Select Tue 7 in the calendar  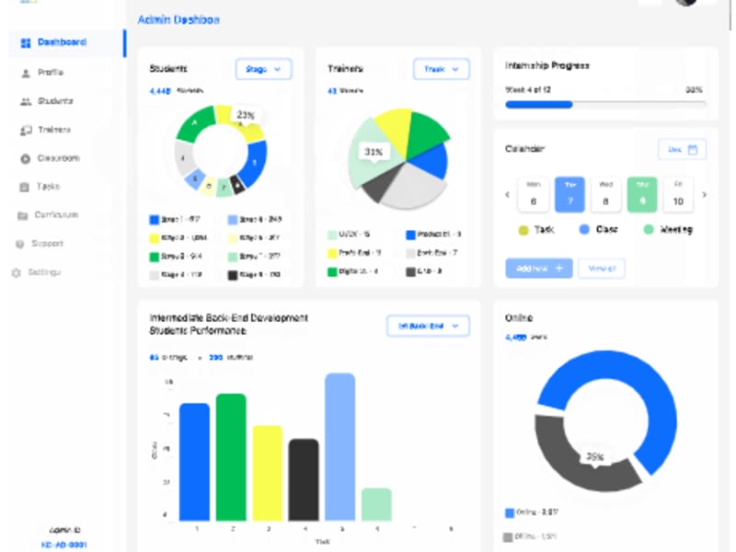pos(569,194)
